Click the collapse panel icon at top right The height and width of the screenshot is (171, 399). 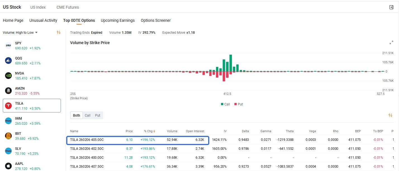pos(391,7)
